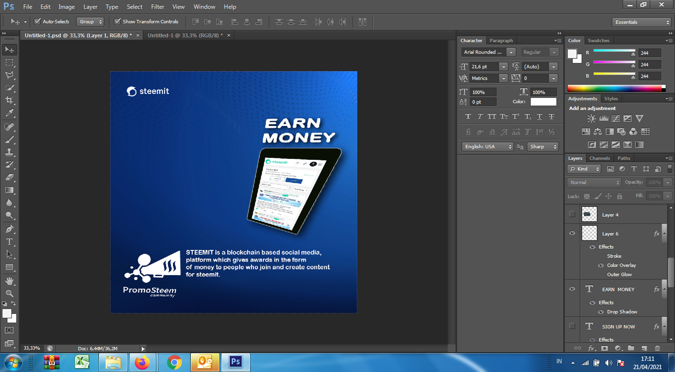This screenshot has height=372, width=675.
Task: Toggle Color Overlay effect visibility
Action: (x=601, y=265)
